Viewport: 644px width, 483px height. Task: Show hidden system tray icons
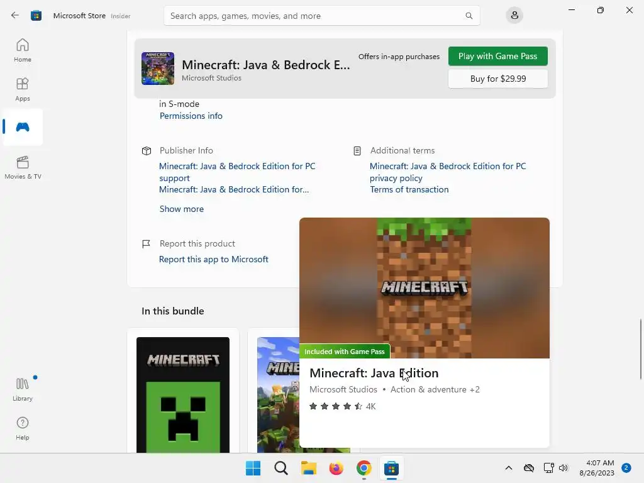[x=508, y=468]
